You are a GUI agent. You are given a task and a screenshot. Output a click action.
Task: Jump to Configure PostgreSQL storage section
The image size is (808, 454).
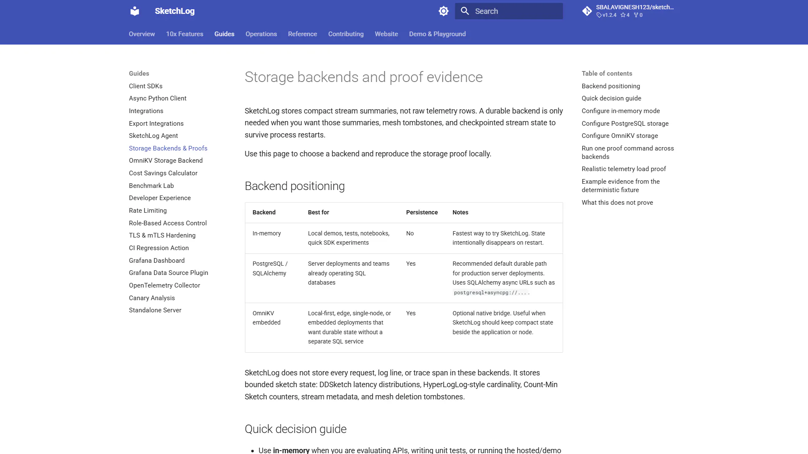pos(625,124)
